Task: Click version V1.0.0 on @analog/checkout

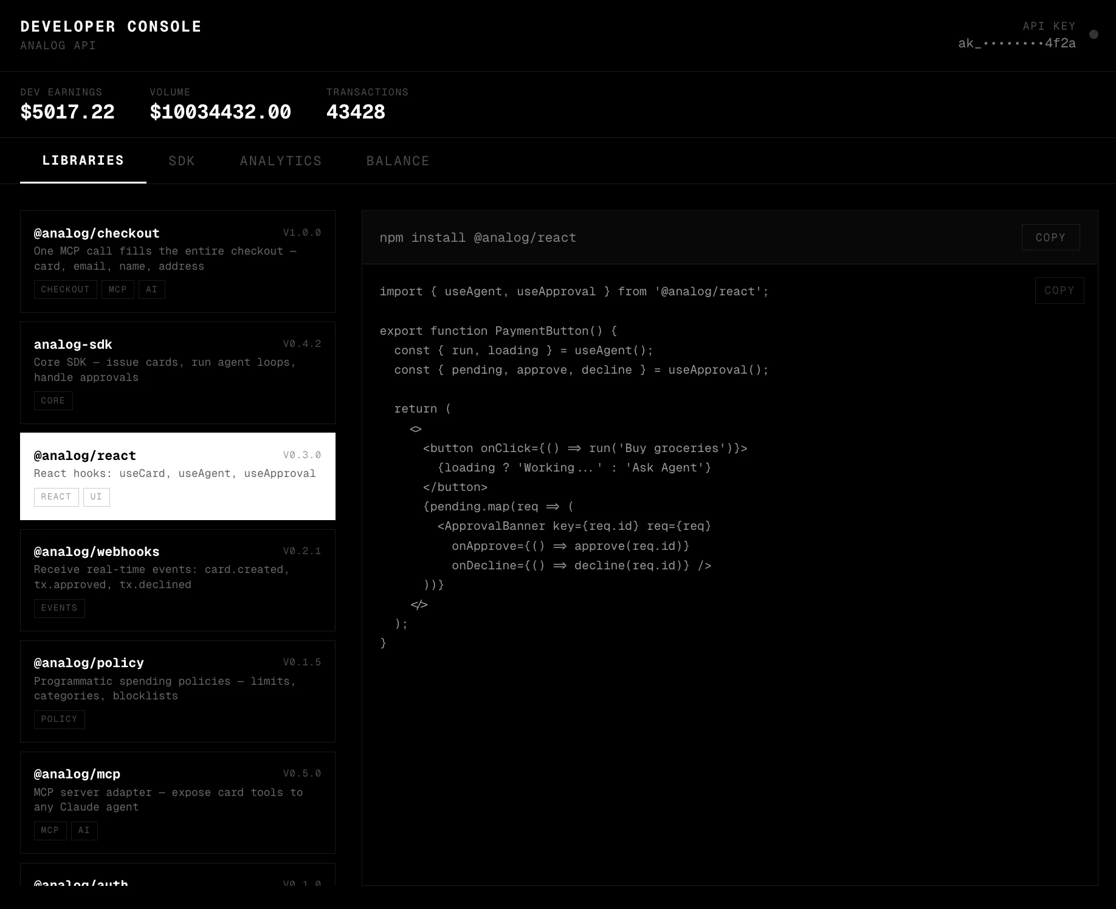Action: 302,233
